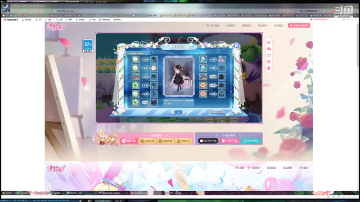Viewport: 360px width, 202px height.
Task: Click the black-dress fairy character preview
Action: pyautogui.click(x=179, y=76)
